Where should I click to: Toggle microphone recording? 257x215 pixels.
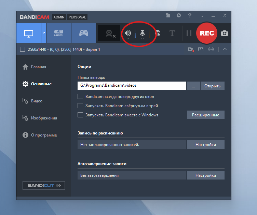[143, 33]
